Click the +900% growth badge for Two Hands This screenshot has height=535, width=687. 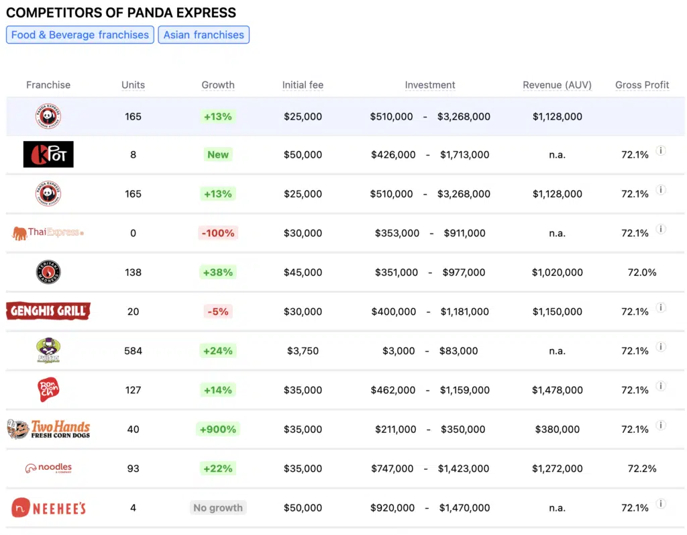pyautogui.click(x=217, y=429)
